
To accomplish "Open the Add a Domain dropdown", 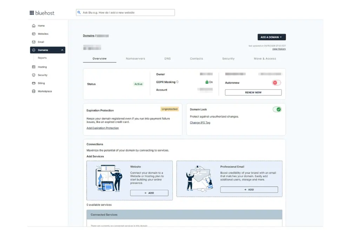I will pyautogui.click(x=272, y=37).
